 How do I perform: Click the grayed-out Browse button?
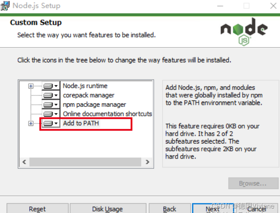(253, 183)
